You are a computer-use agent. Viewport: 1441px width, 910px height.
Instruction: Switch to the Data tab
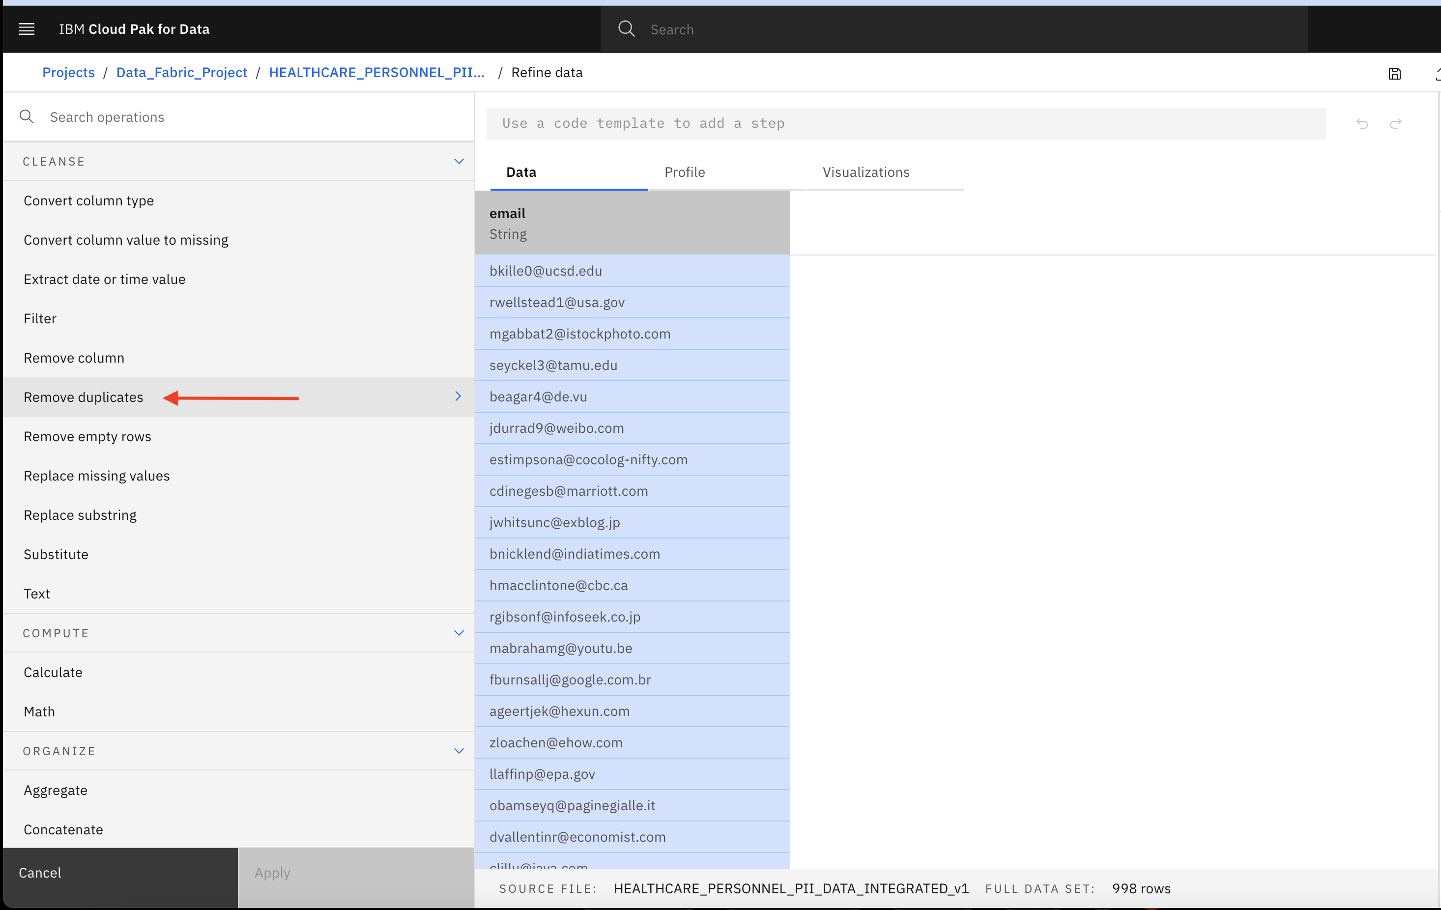tap(569, 172)
